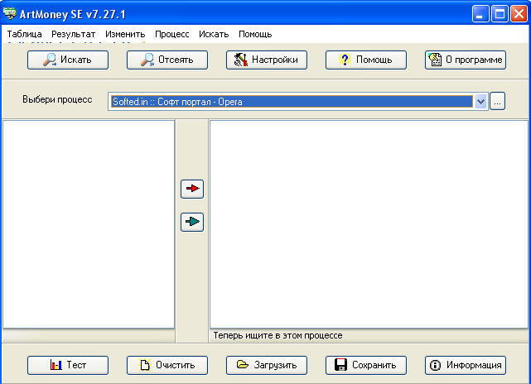Click the Очистить clear button
This screenshot has height=384, width=531.
pos(167,365)
